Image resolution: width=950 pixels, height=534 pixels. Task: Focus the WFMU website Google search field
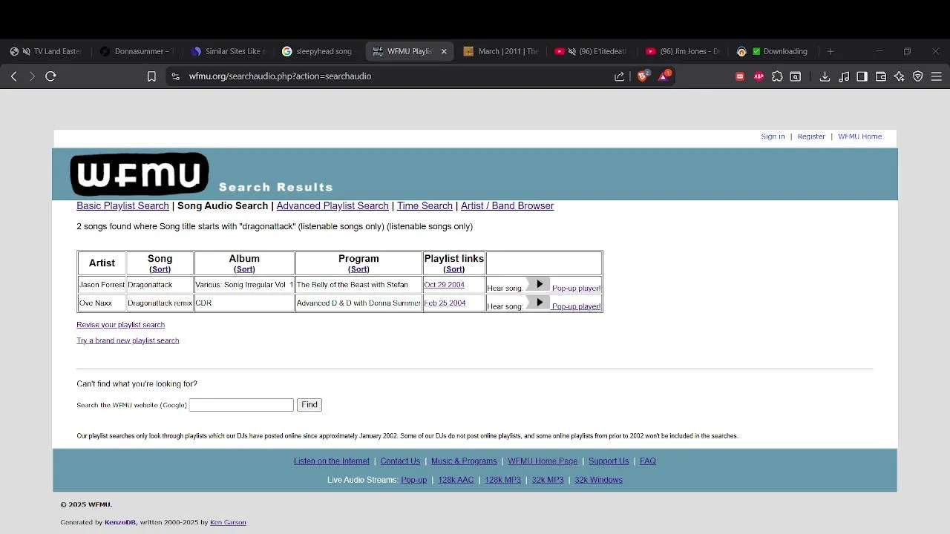[x=241, y=405]
